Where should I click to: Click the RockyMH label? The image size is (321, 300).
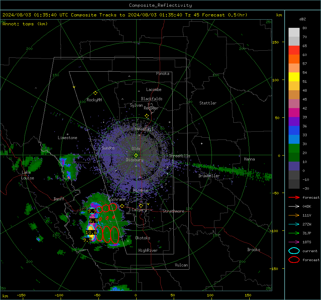tap(94, 100)
